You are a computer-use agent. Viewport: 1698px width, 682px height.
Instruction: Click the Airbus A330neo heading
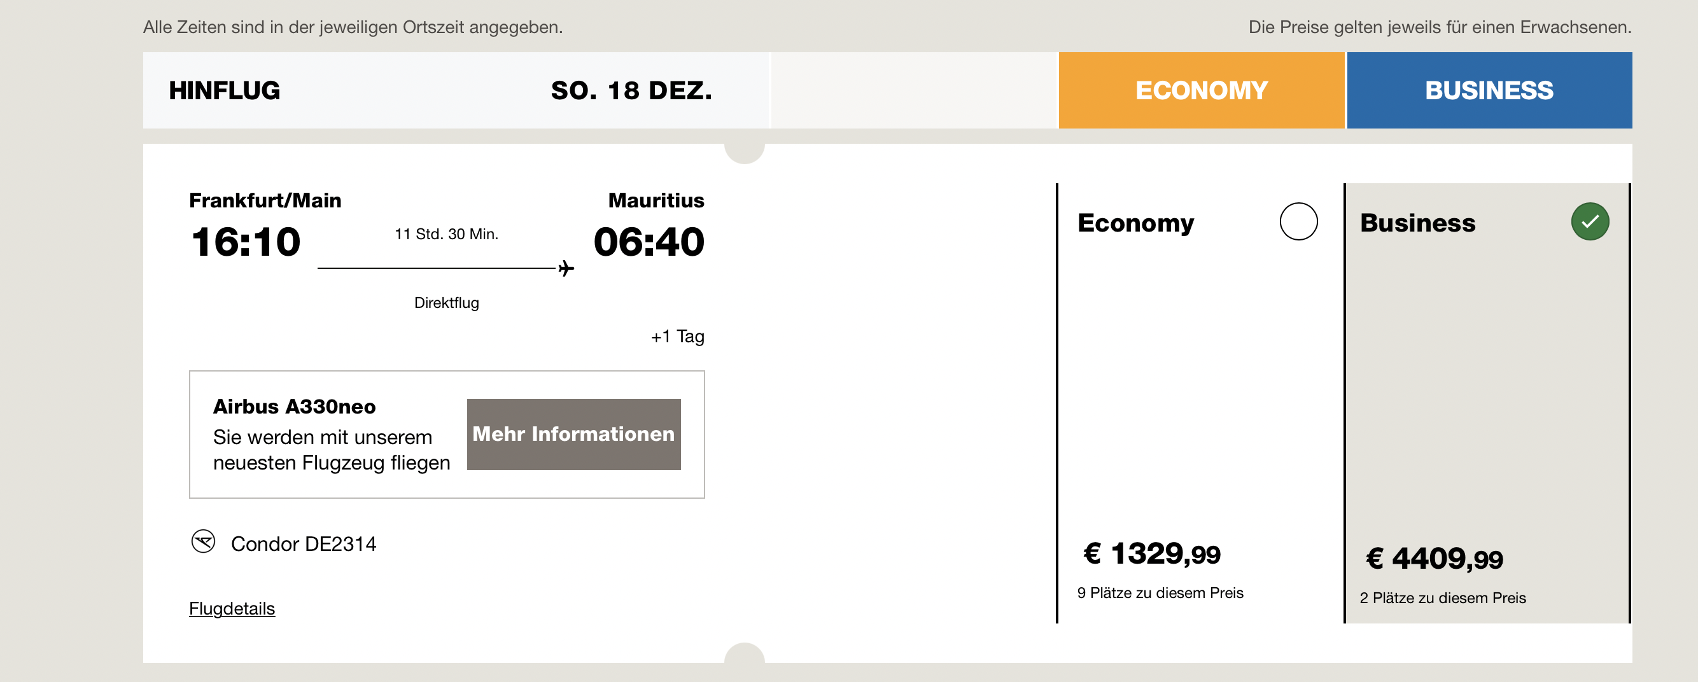(294, 407)
